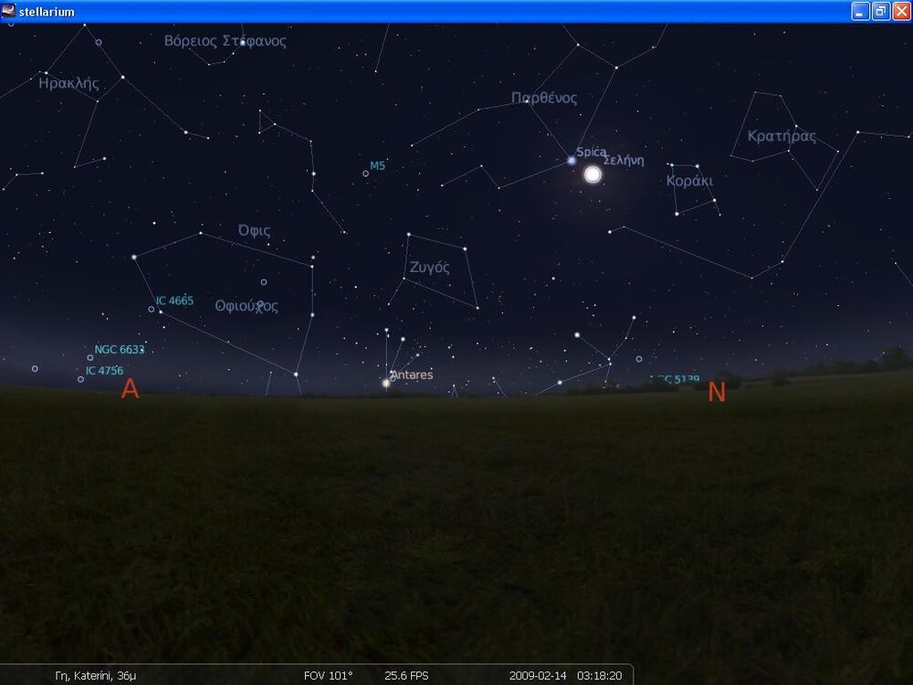
Task: Select the Moon next to Spica
Action: 593,174
